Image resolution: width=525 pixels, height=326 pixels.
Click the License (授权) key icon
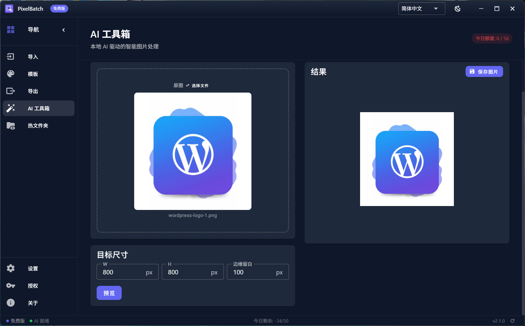11,286
